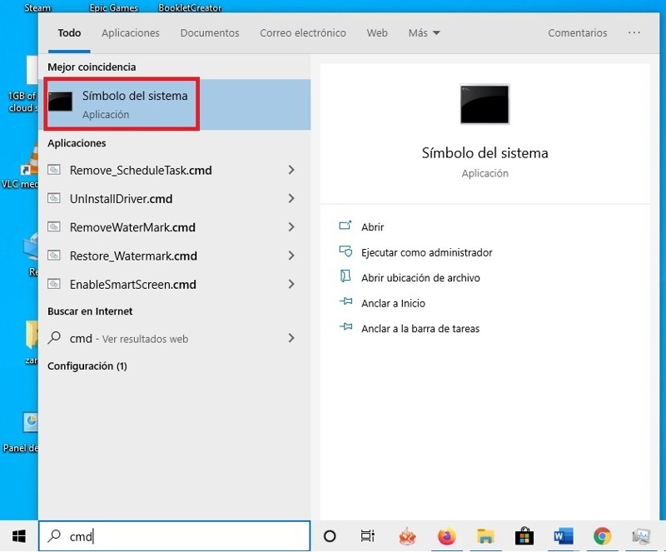Open Task View from taskbar
This screenshot has width=666, height=552.
point(367,536)
